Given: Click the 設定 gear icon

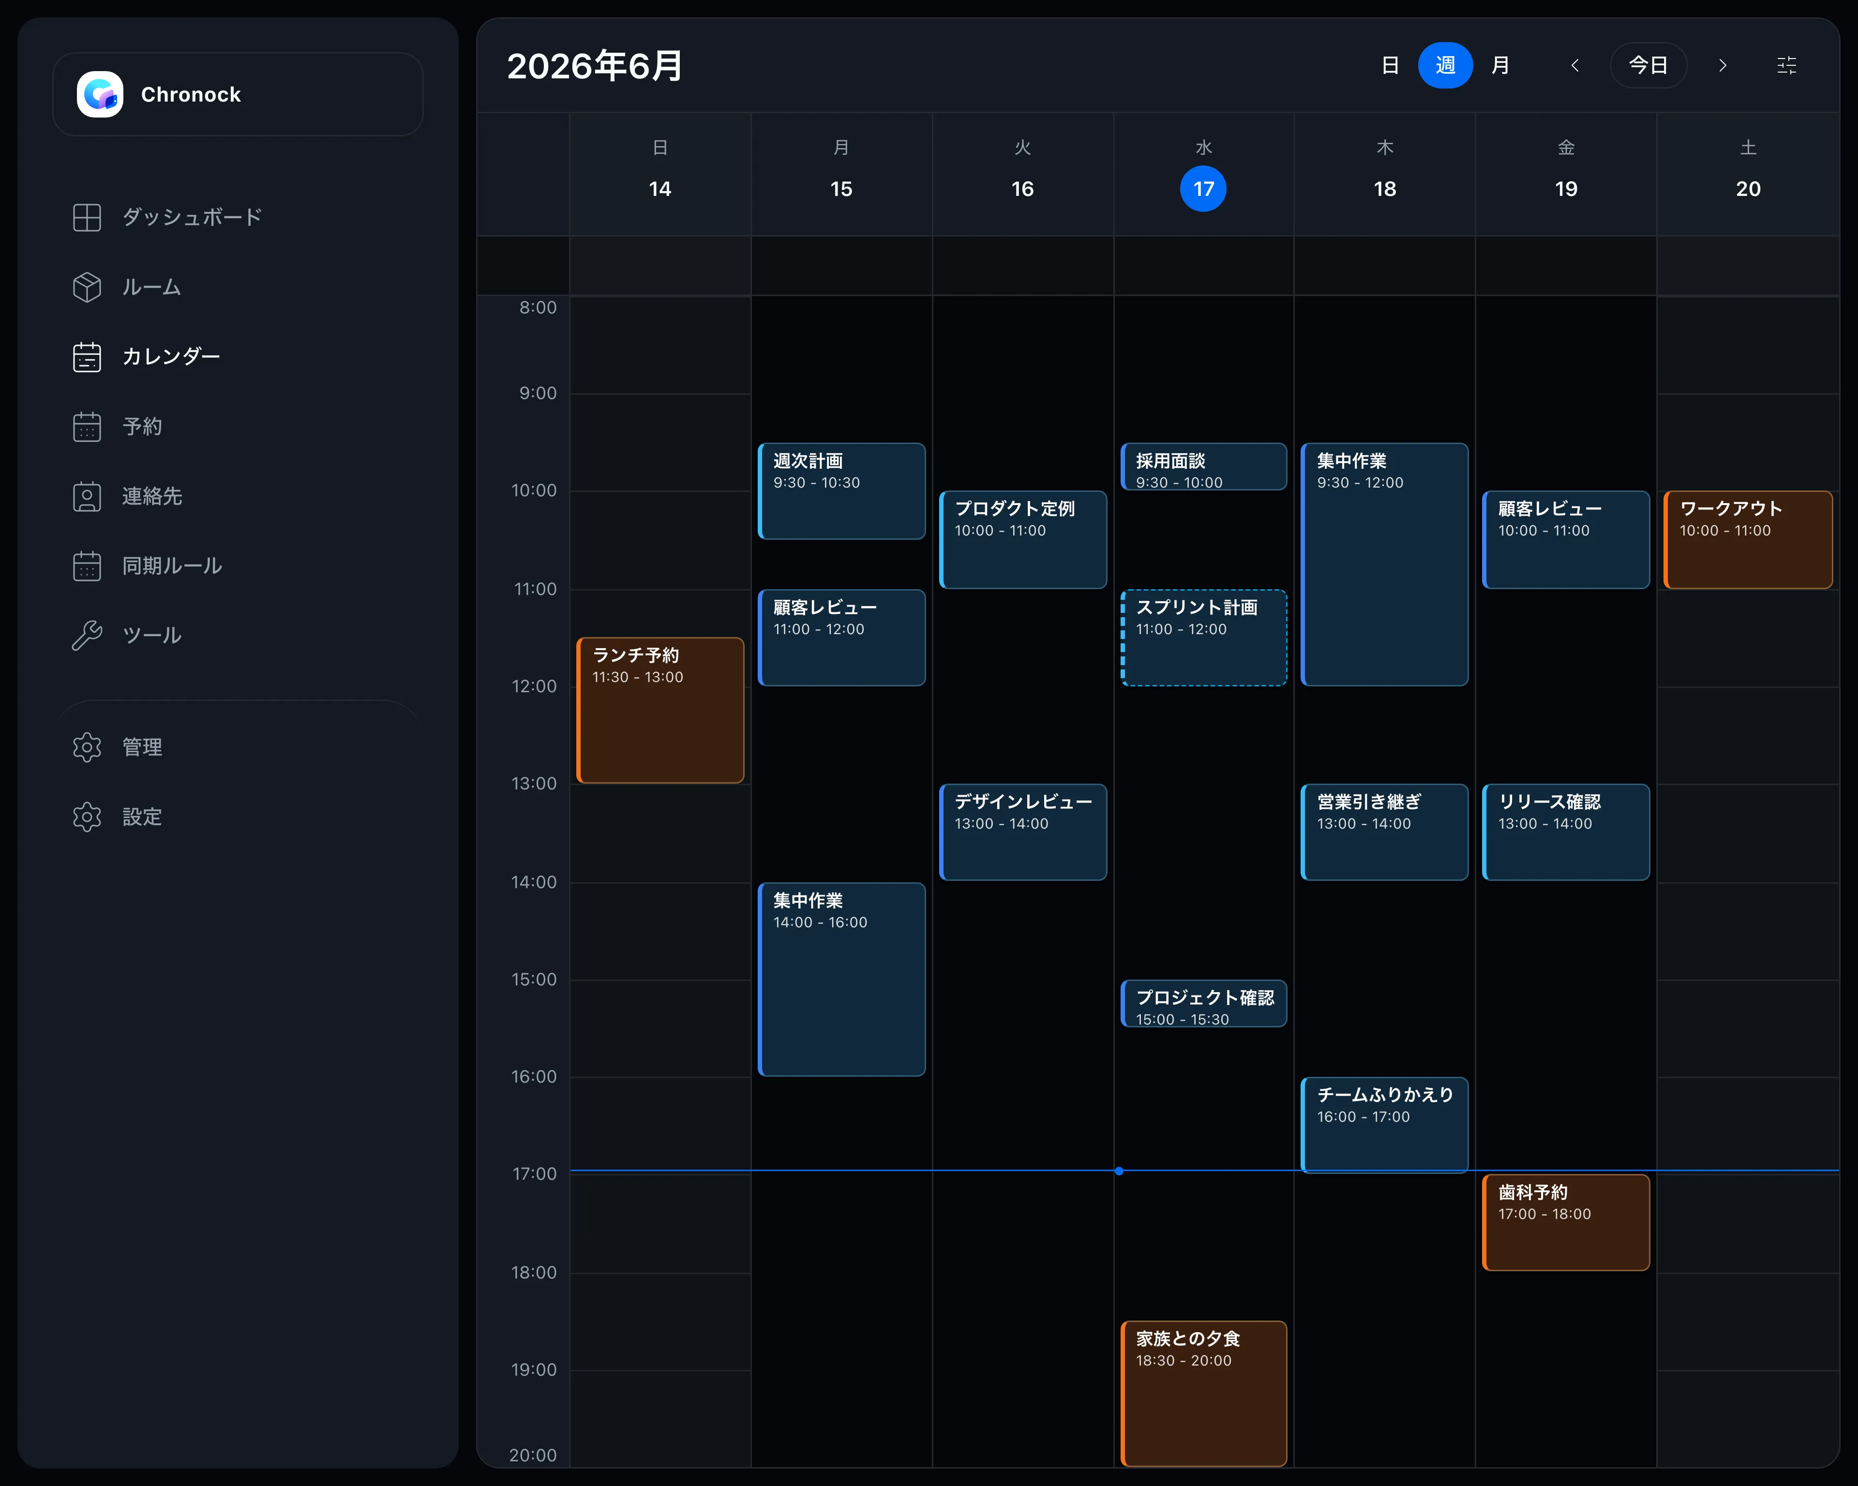Looking at the screenshot, I should tap(87, 817).
